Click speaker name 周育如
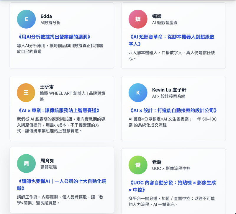The image size is (236, 214). point(47,161)
